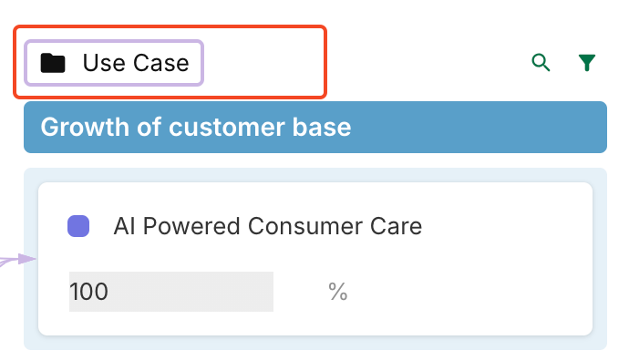Screen dimensions: 629x361
Task: Click the number 100 in percentage field
Action: point(88,292)
